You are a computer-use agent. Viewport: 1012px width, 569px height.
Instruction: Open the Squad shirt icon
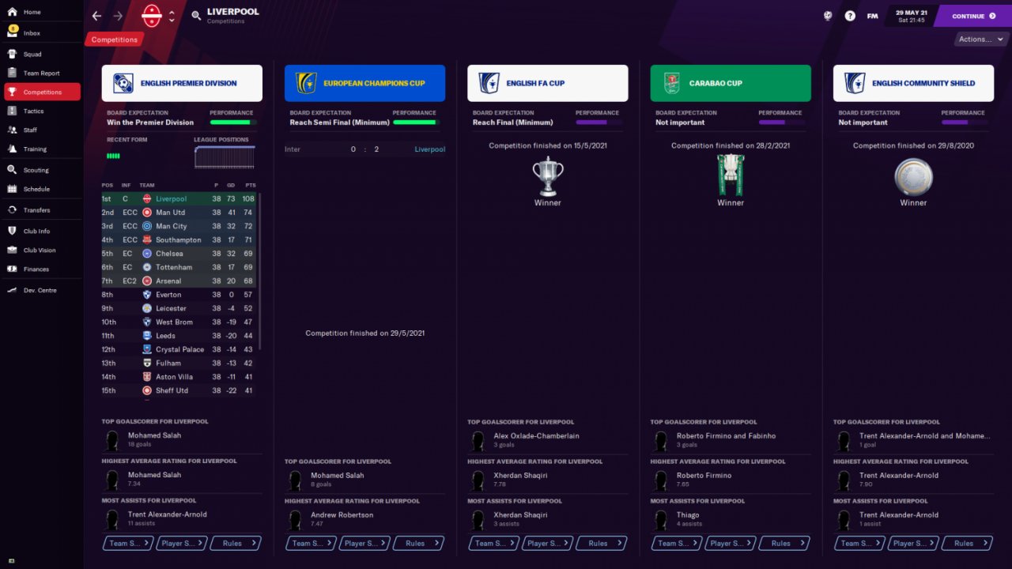click(x=12, y=55)
